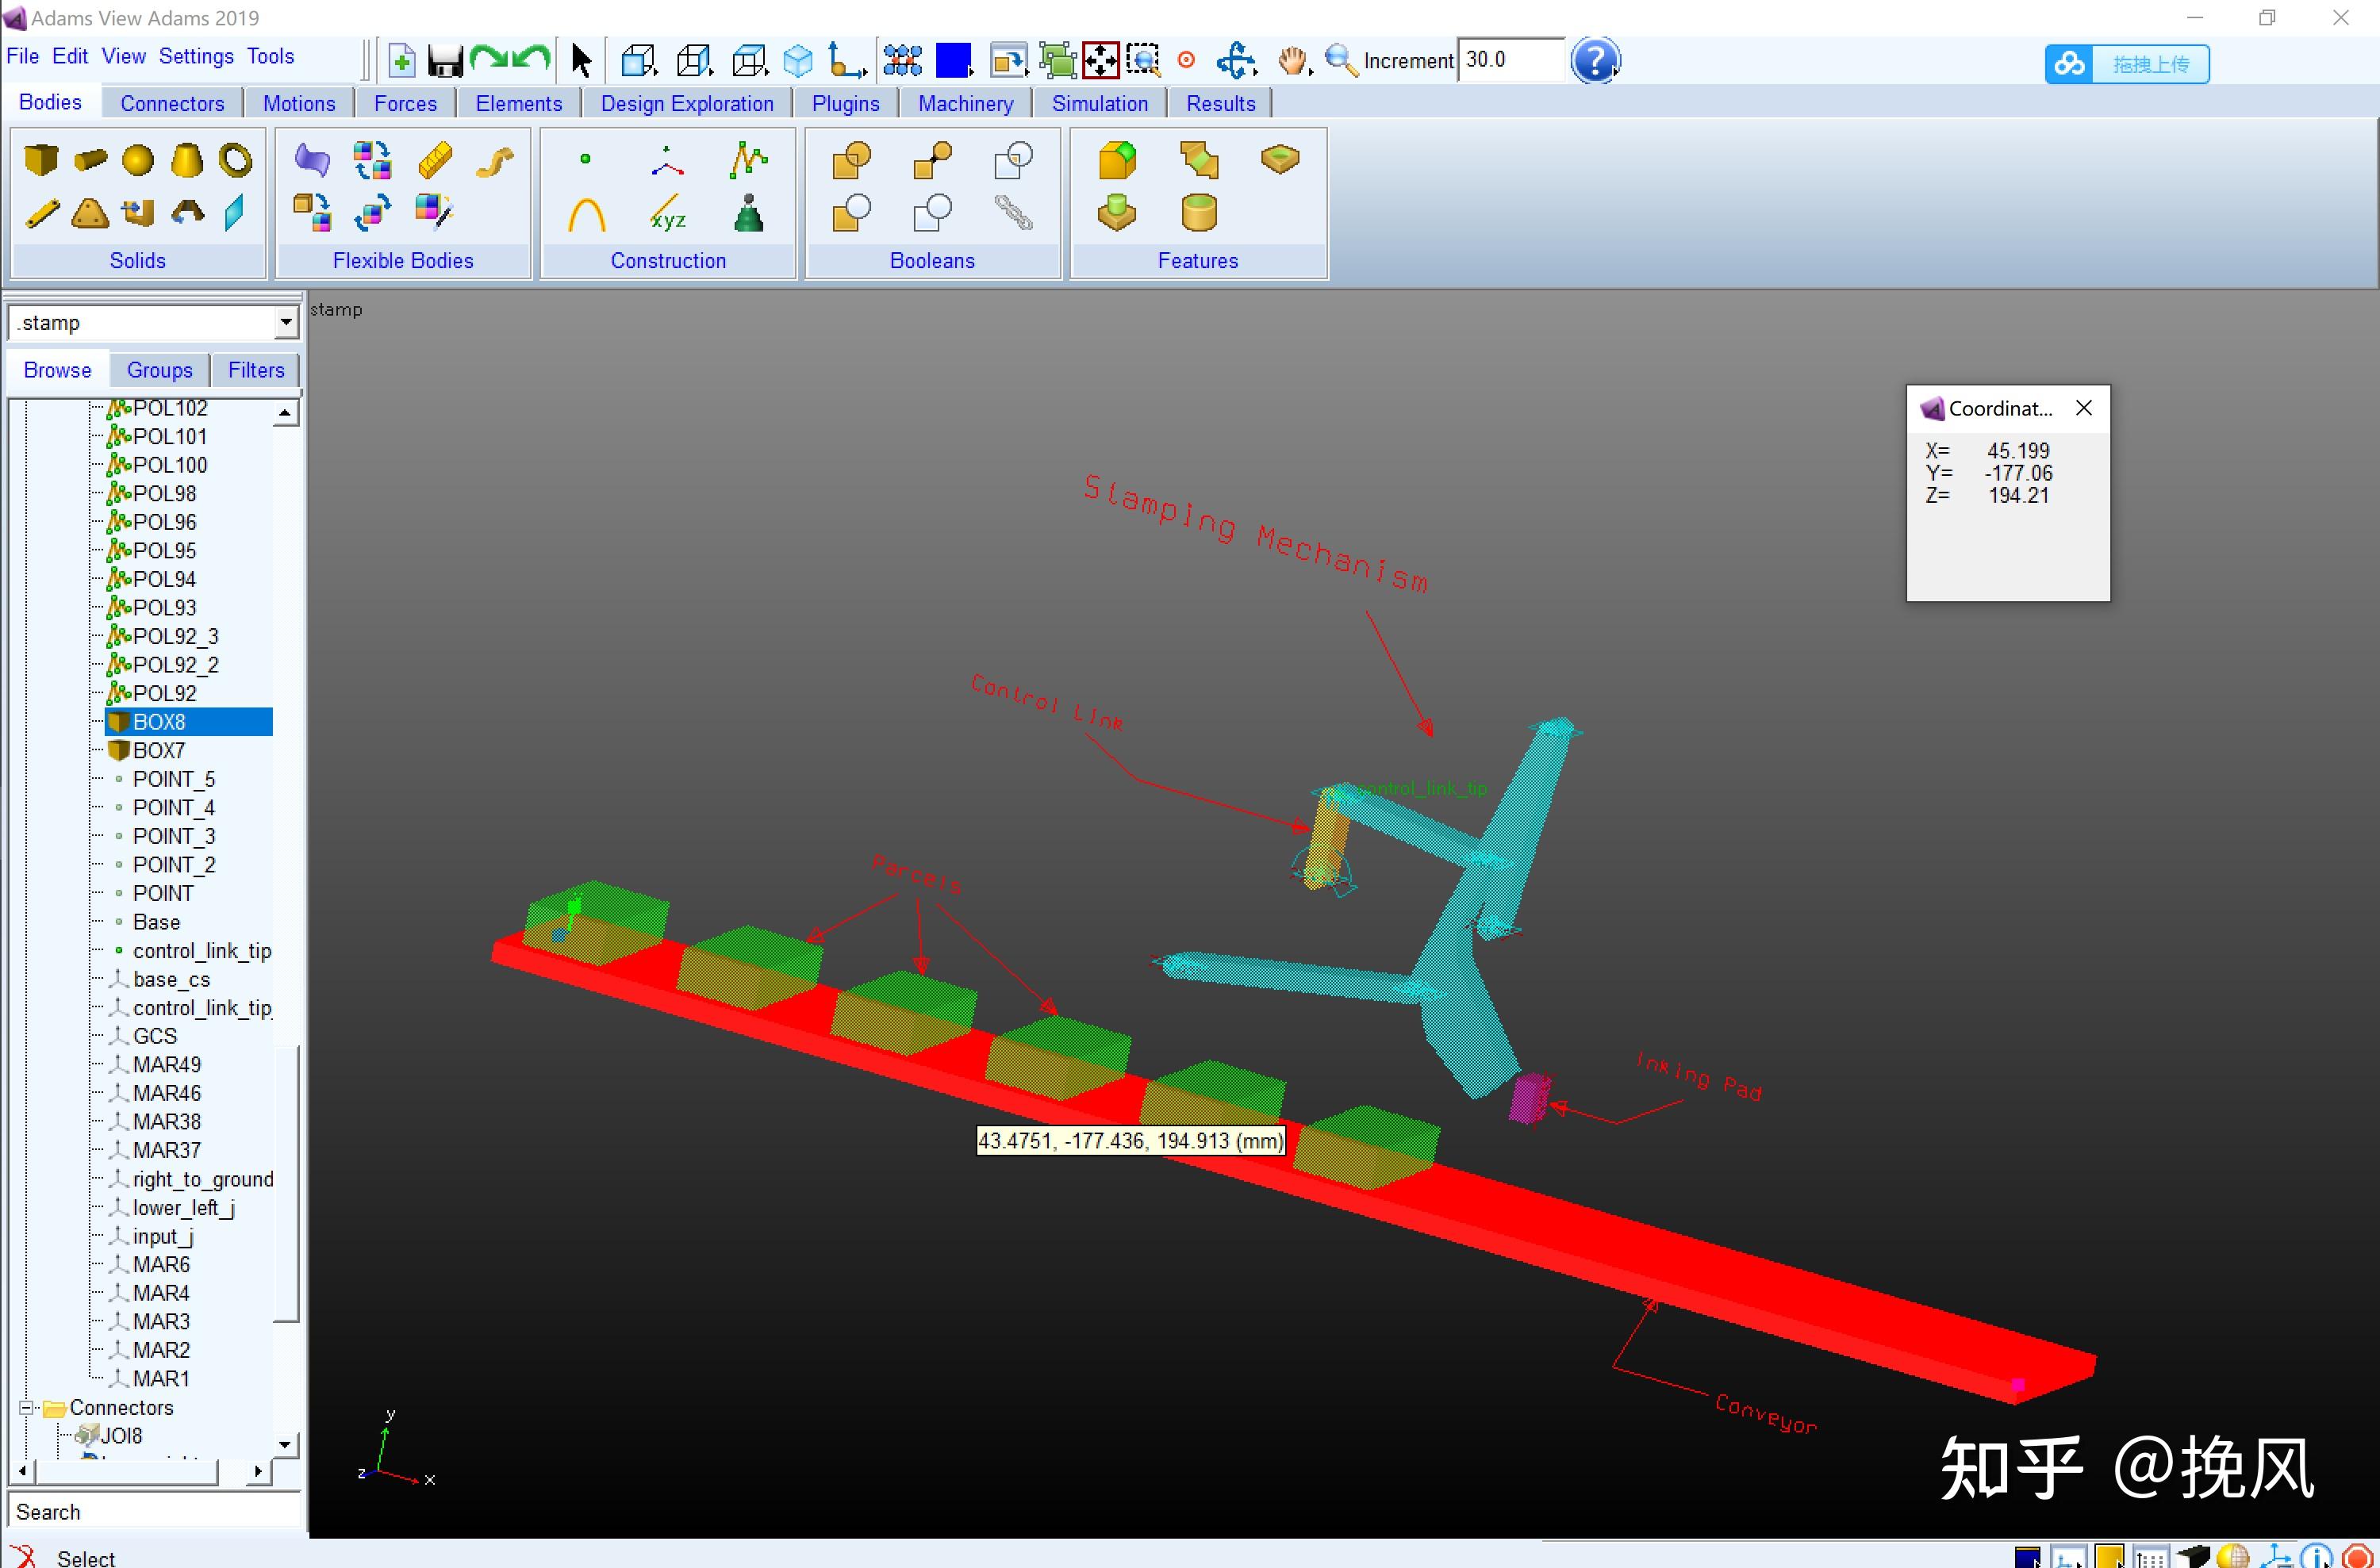Collapse the Connectors tree folder

26,1407
